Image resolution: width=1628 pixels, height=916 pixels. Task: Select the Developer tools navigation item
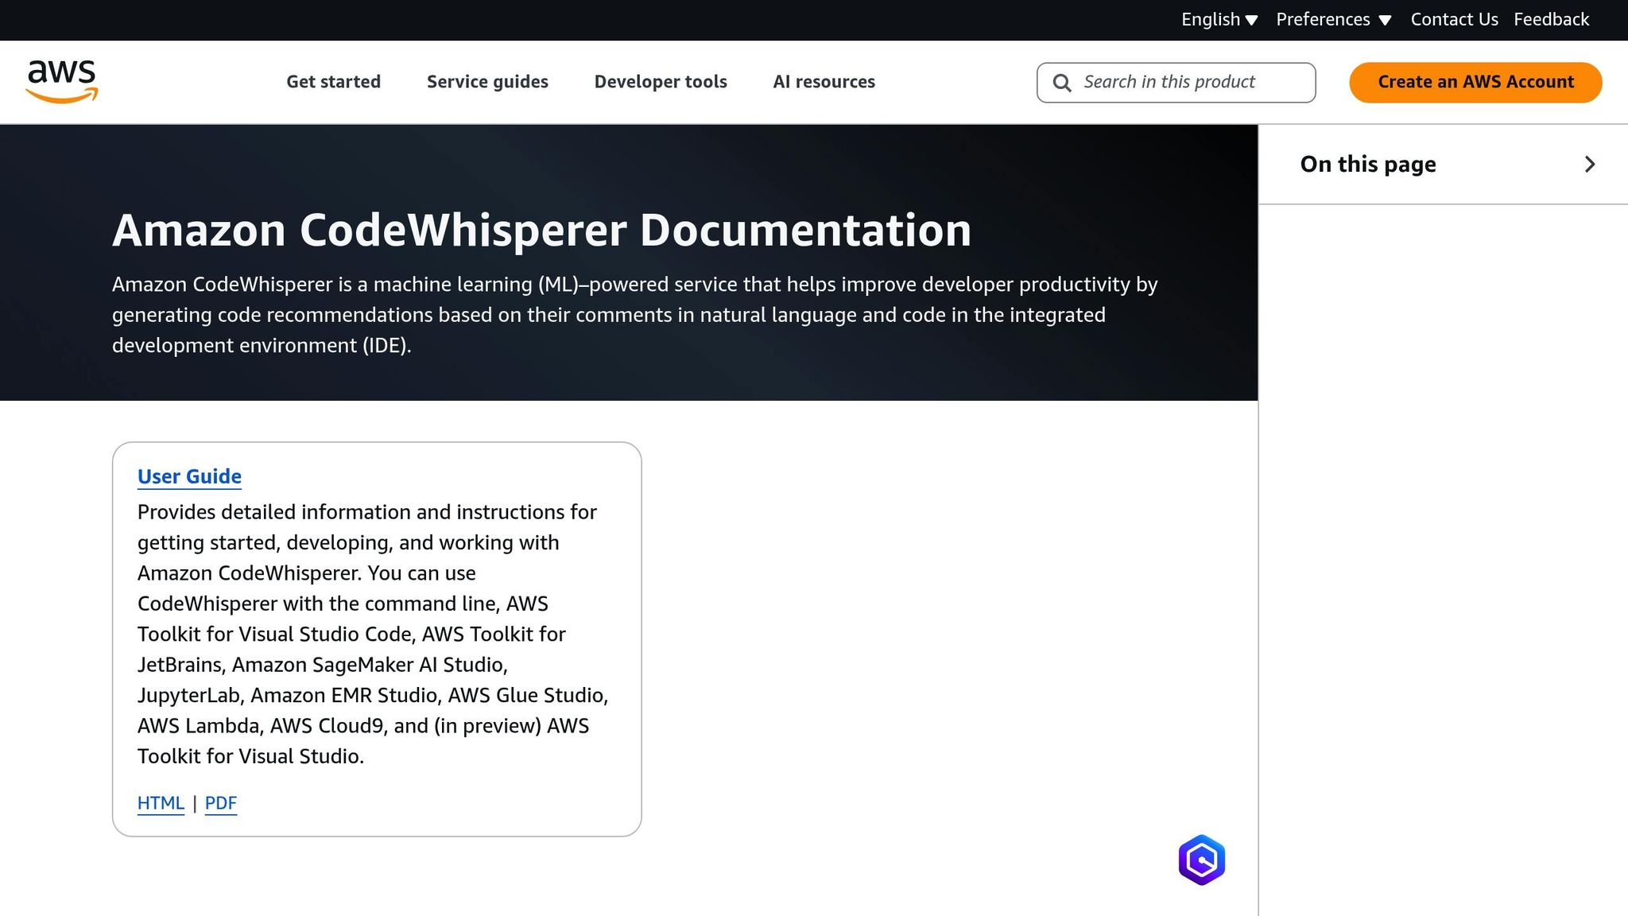pyautogui.click(x=661, y=81)
